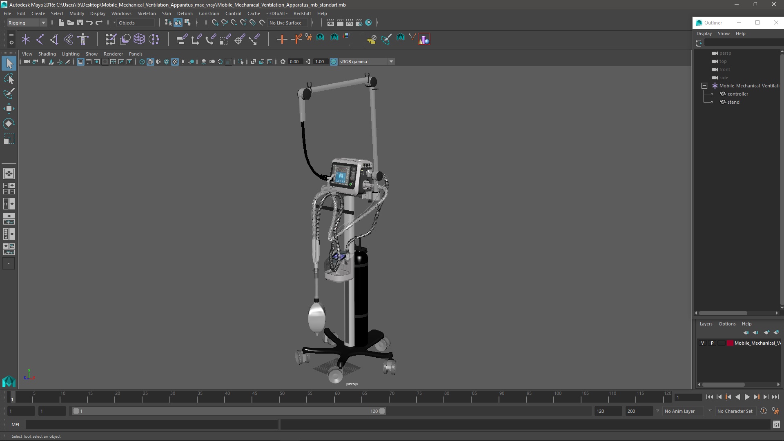Collapse the Mobile_Mechanical_Ventilati outliner node
Screen dimensions: 784x441
coord(704,86)
